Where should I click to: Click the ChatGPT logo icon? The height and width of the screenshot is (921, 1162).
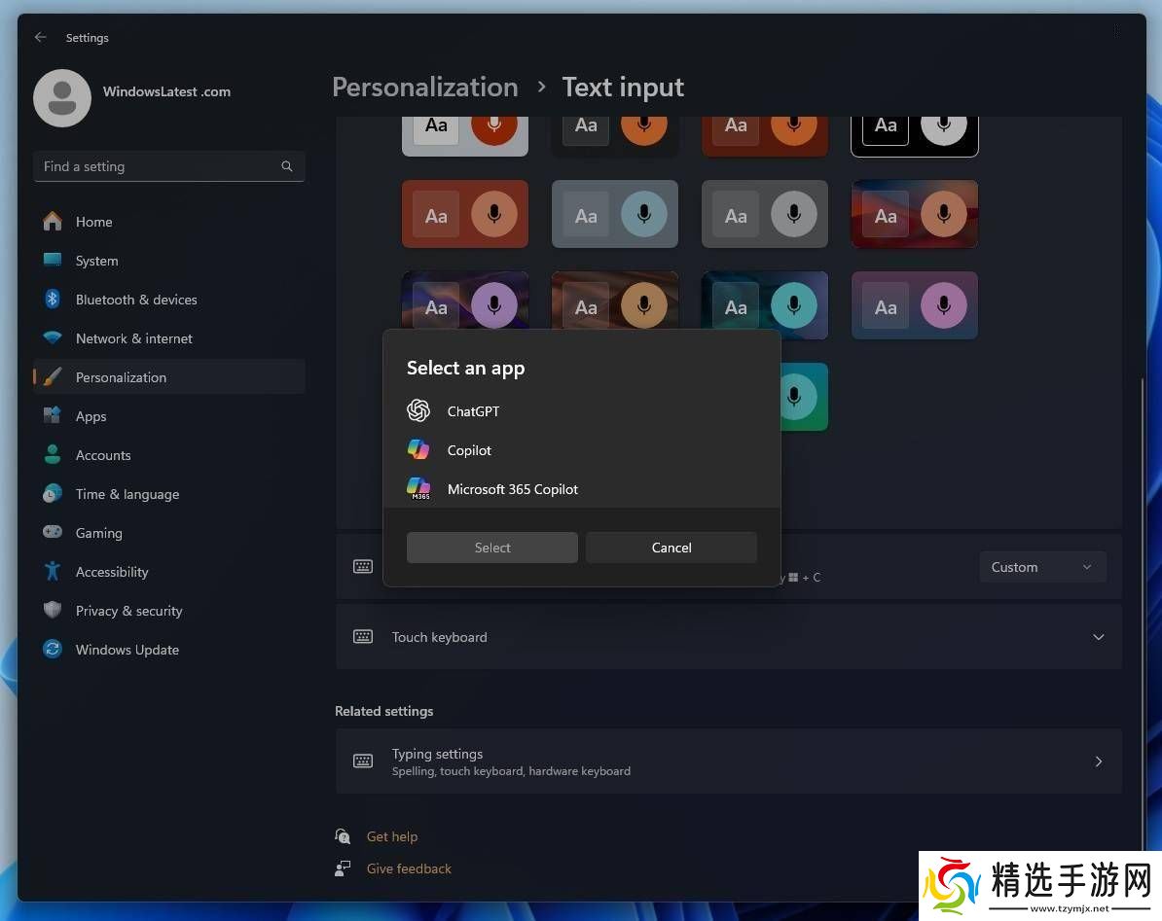(418, 411)
